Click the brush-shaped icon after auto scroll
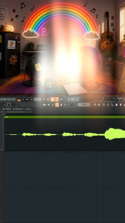The width and height of the screenshot is (125, 223). (53, 105)
